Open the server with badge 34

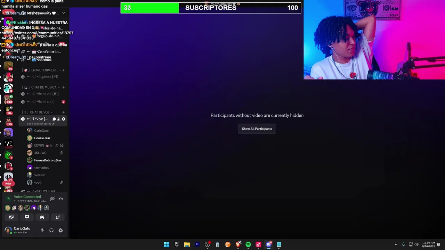(x=8, y=77)
